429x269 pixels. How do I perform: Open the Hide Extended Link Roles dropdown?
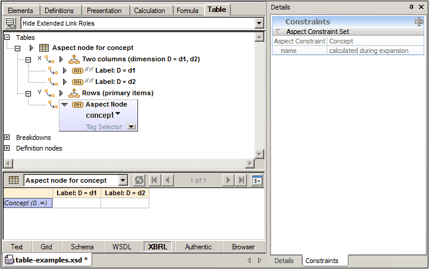click(x=259, y=23)
